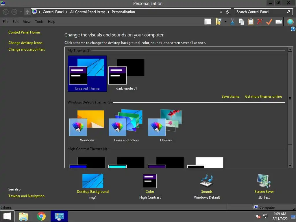Screen dimensions: 296x222
Task: Click the Rename card icon in toolbar
Action: point(278,22)
